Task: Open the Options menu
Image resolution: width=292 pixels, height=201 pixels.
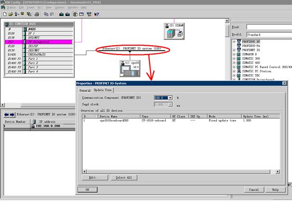Action: (x=59, y=8)
